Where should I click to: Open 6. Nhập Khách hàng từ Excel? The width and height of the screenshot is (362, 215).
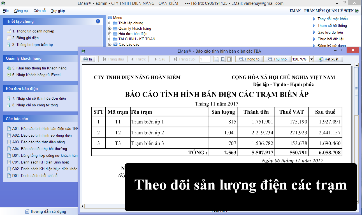click(36, 75)
